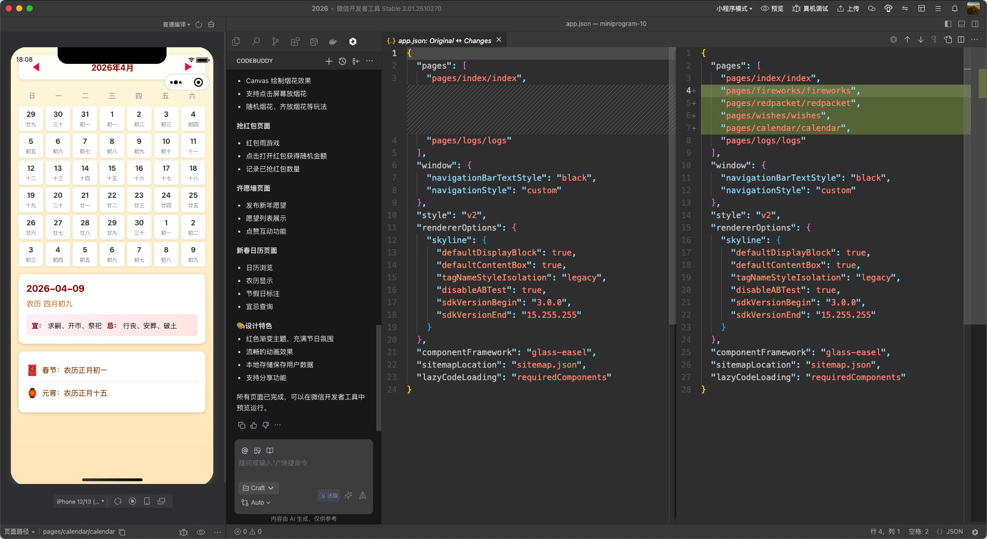Click the errors and warnings status indicator
Image resolution: width=987 pixels, height=539 pixels.
[x=248, y=532]
